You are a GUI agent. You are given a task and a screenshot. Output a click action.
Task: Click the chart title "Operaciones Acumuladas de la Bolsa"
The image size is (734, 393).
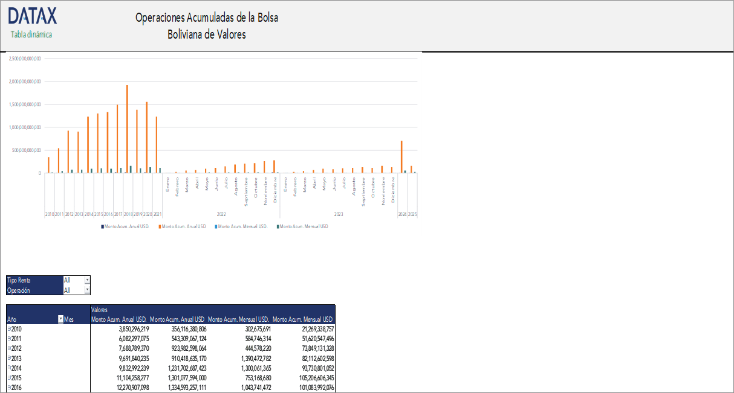click(207, 18)
